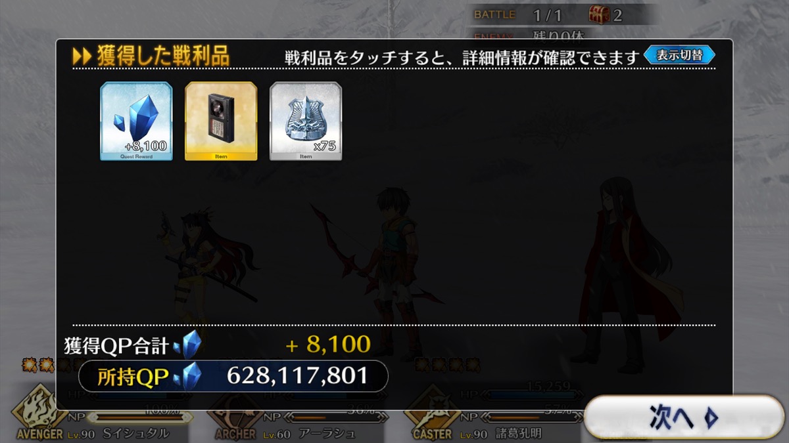
Task: Click the treasure chest icon in battle bar
Action: point(598,14)
